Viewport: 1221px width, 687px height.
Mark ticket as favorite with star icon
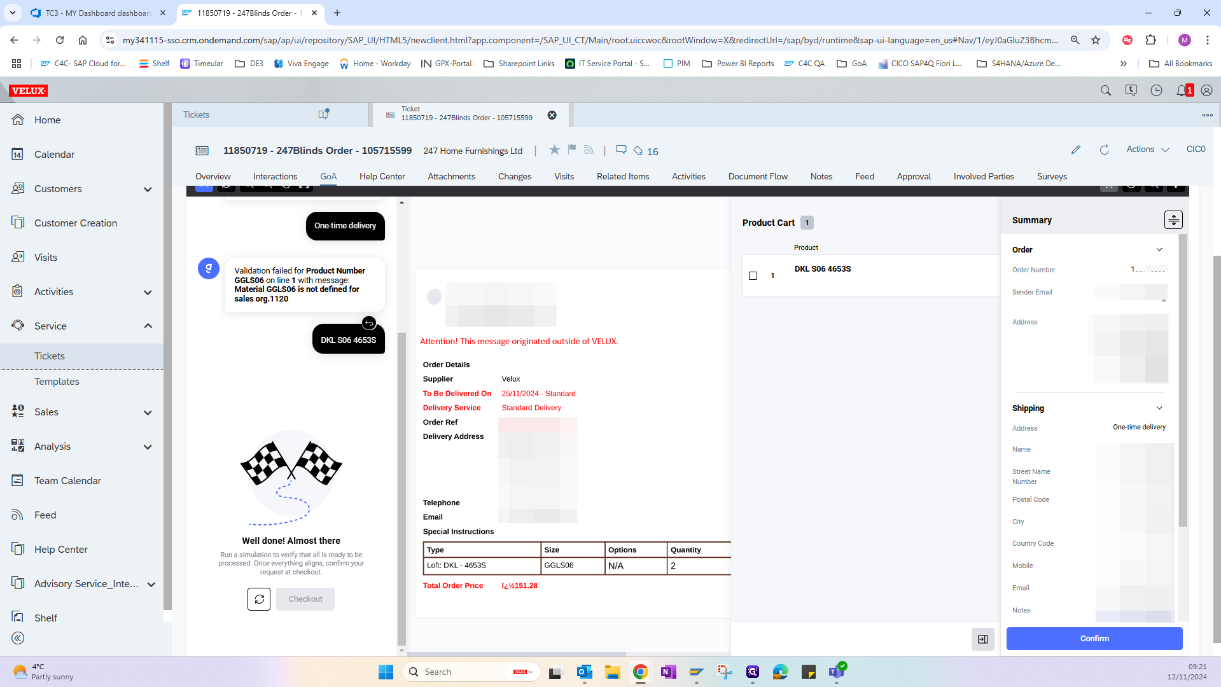pyautogui.click(x=555, y=149)
